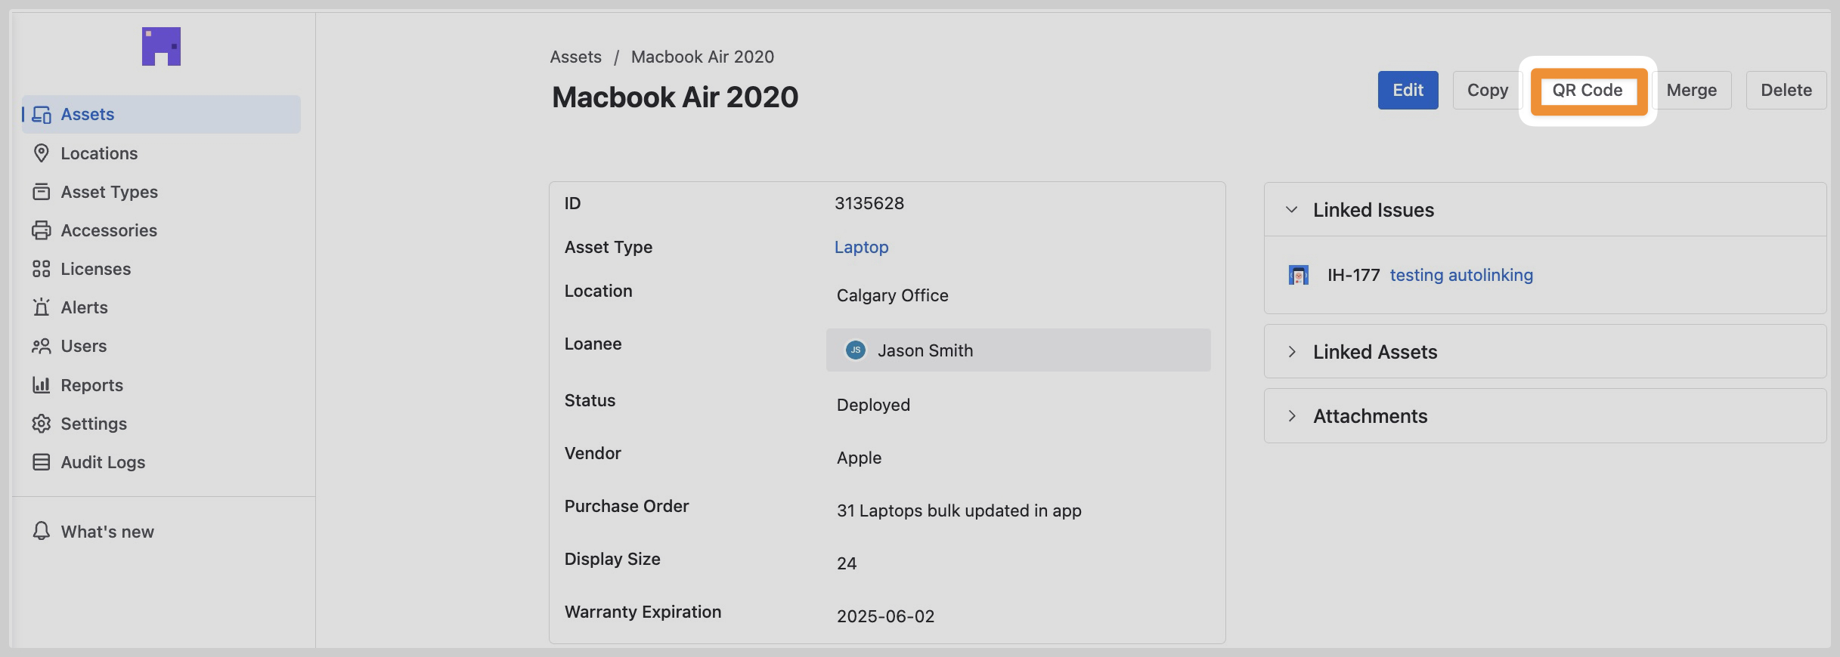The height and width of the screenshot is (657, 1840).
Task: Click the Accessories printer icon
Action: tap(42, 230)
